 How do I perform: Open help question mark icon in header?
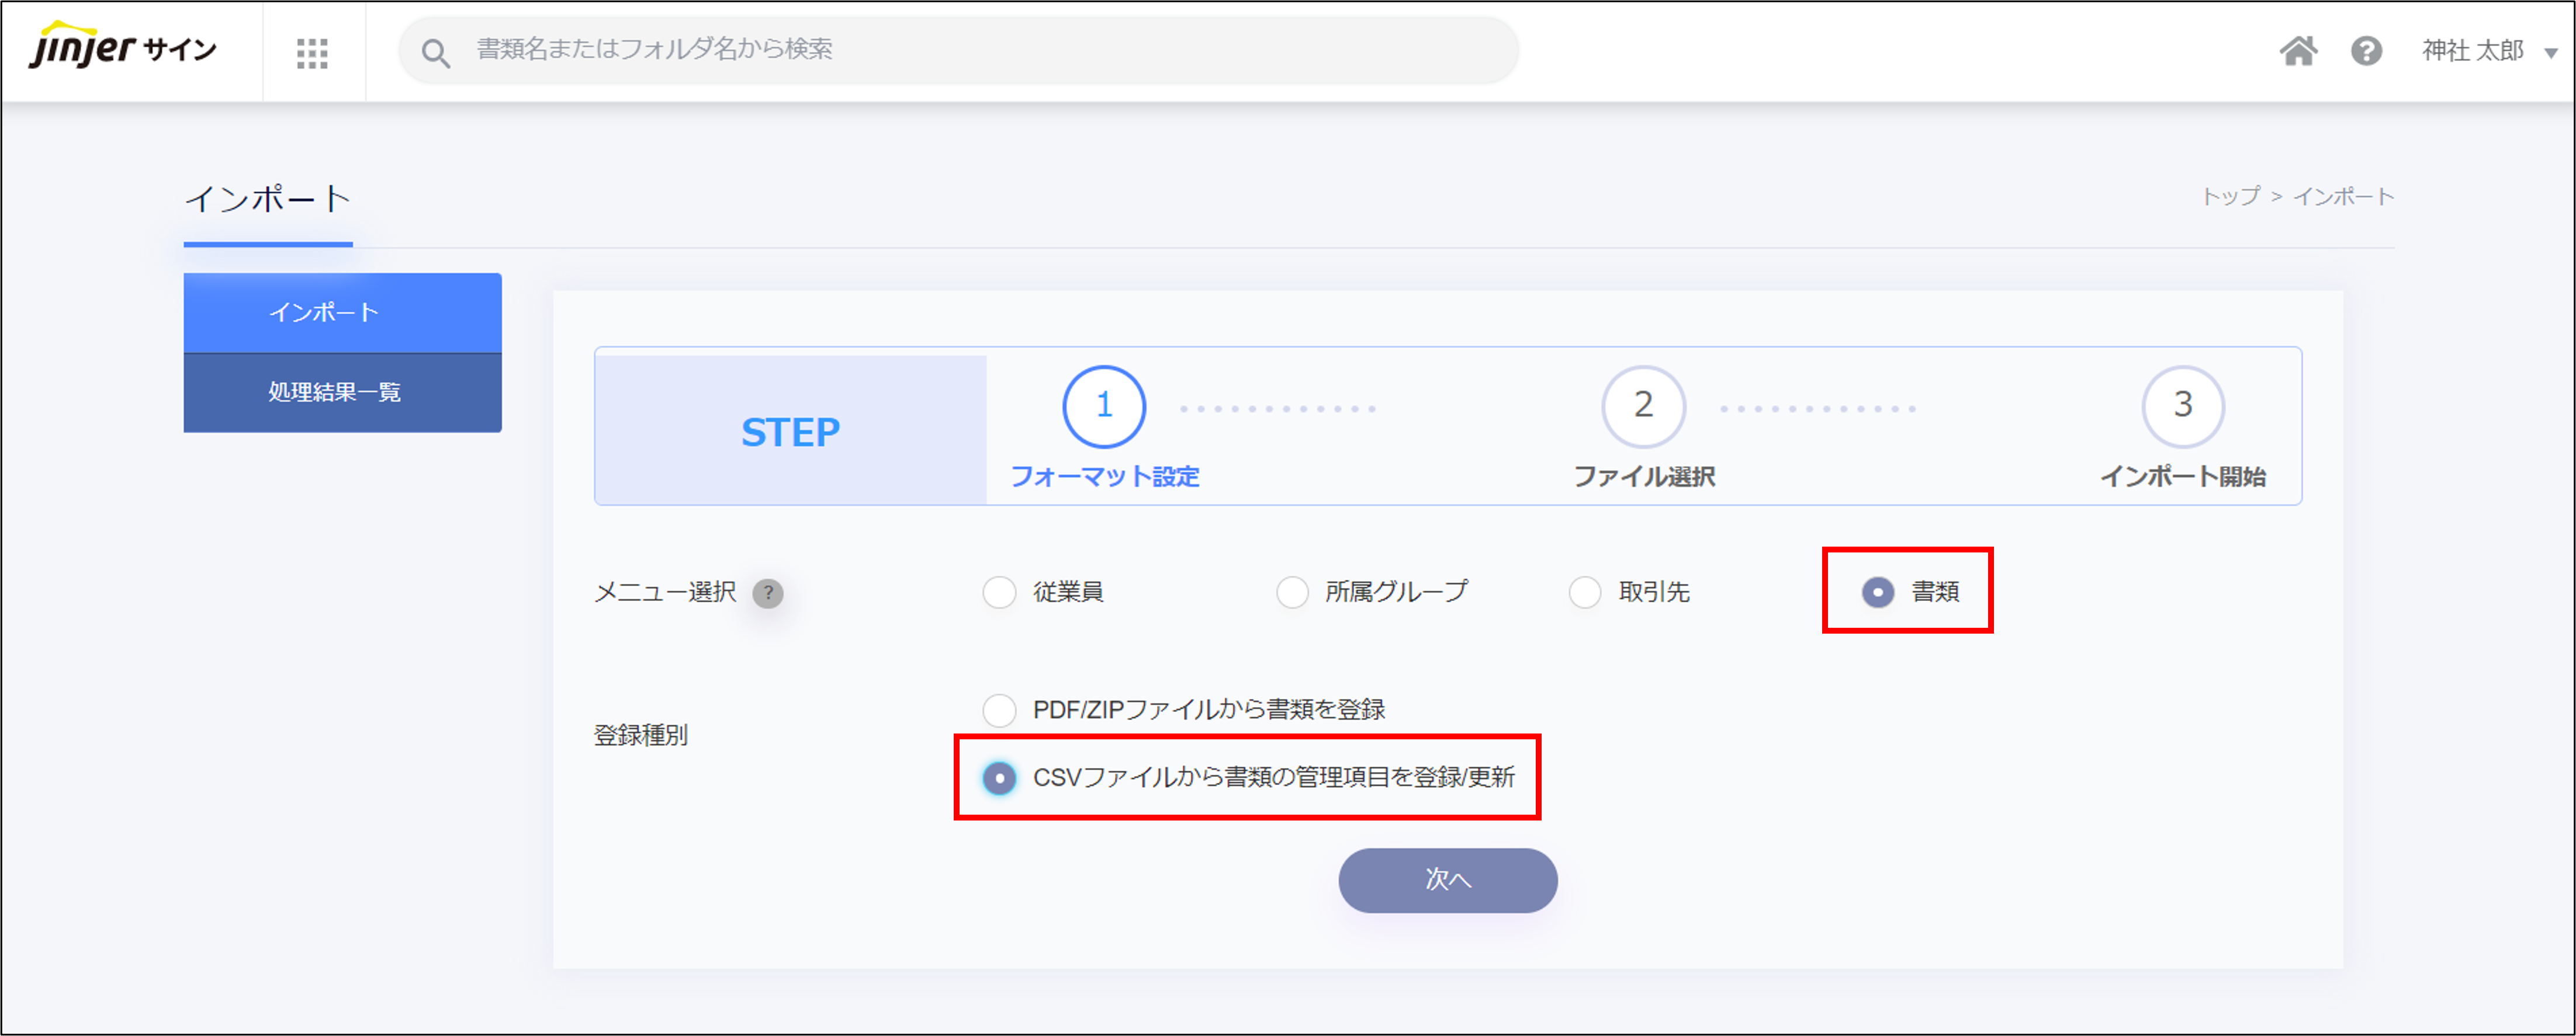[2366, 51]
